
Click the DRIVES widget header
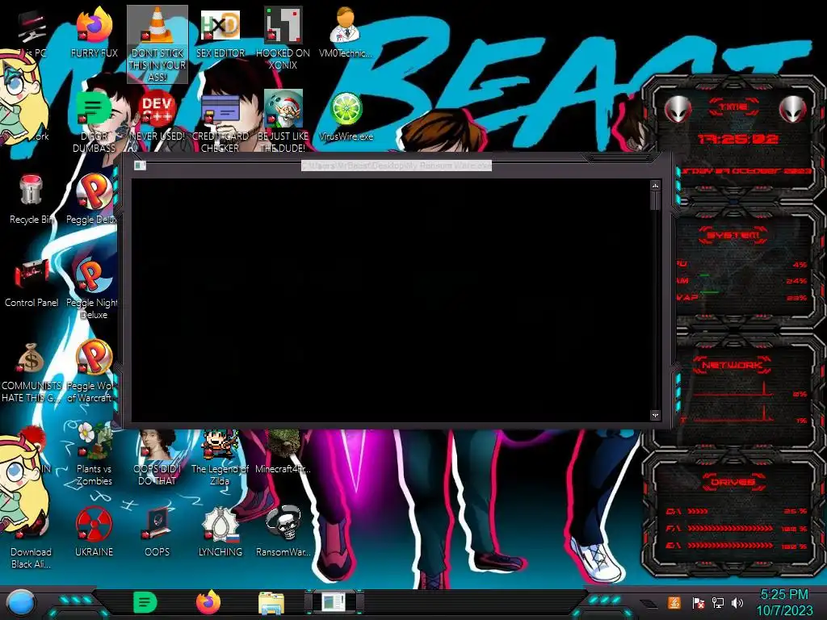tap(733, 482)
